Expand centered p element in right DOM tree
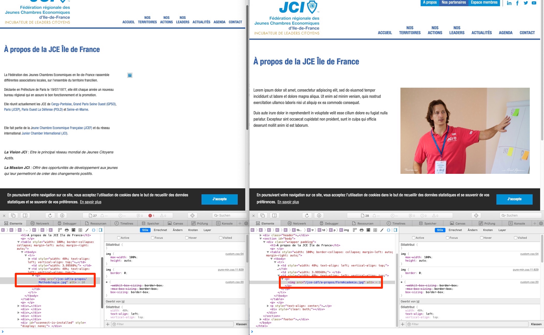 [268, 306]
